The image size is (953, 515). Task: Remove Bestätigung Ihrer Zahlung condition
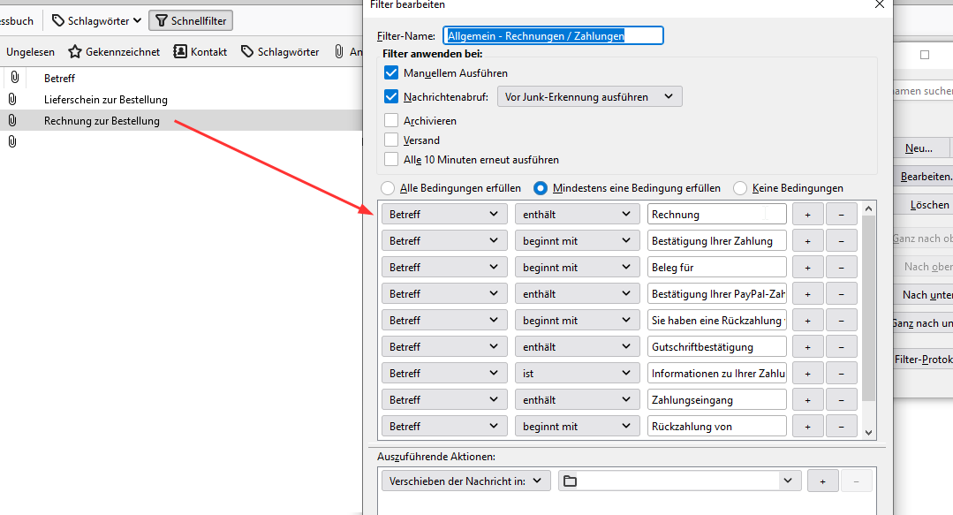click(841, 241)
